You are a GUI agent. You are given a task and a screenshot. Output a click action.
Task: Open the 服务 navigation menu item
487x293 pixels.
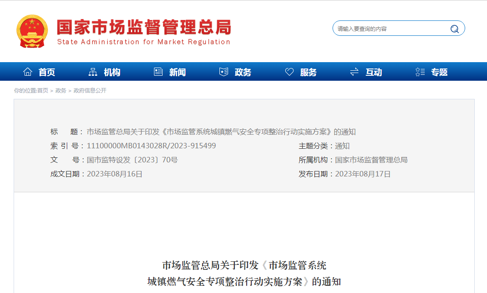(308, 73)
